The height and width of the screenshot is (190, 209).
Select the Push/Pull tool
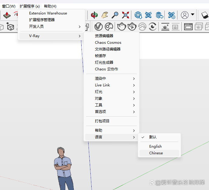point(7,15)
